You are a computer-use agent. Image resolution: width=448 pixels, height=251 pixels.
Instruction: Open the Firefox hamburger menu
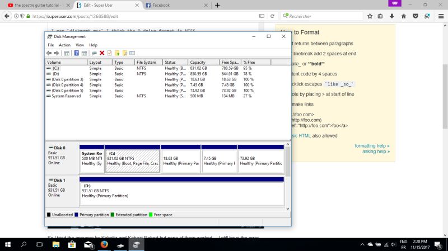(441, 16)
